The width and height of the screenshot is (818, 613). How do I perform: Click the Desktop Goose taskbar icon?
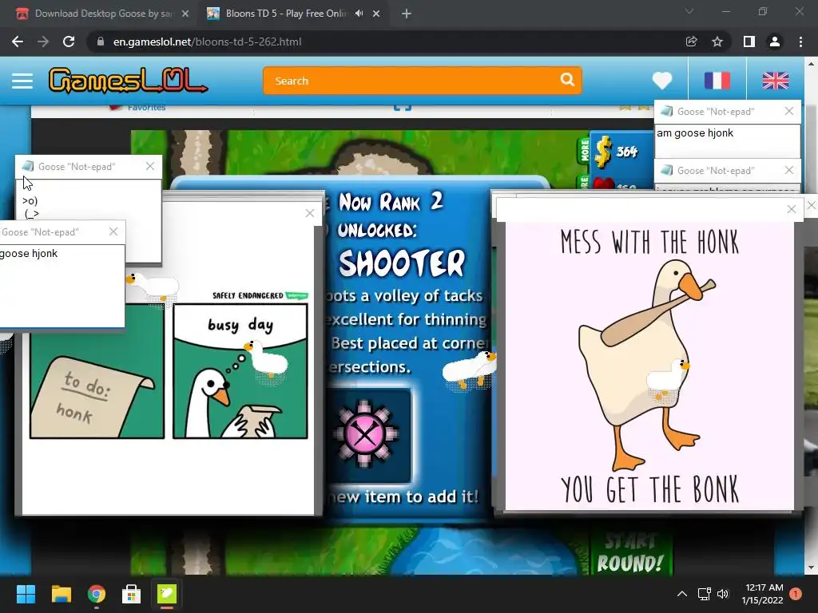point(167,594)
